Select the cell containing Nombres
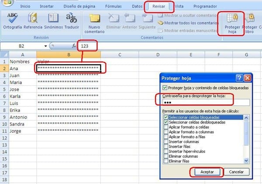262x184 pixels. coord(23,61)
